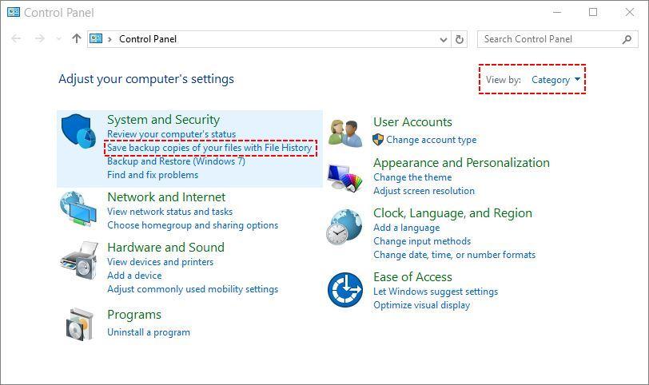The height and width of the screenshot is (385, 649).
Task: Click Uninstall a program
Action: pyautogui.click(x=149, y=332)
